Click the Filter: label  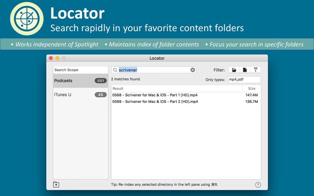point(219,70)
